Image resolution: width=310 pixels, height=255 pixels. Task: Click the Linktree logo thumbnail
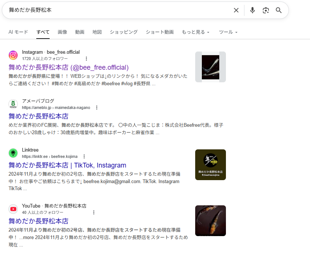point(210,165)
